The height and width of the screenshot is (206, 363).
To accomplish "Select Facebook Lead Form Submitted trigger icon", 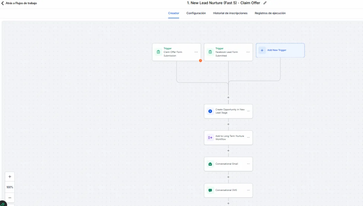I will click(x=210, y=52).
